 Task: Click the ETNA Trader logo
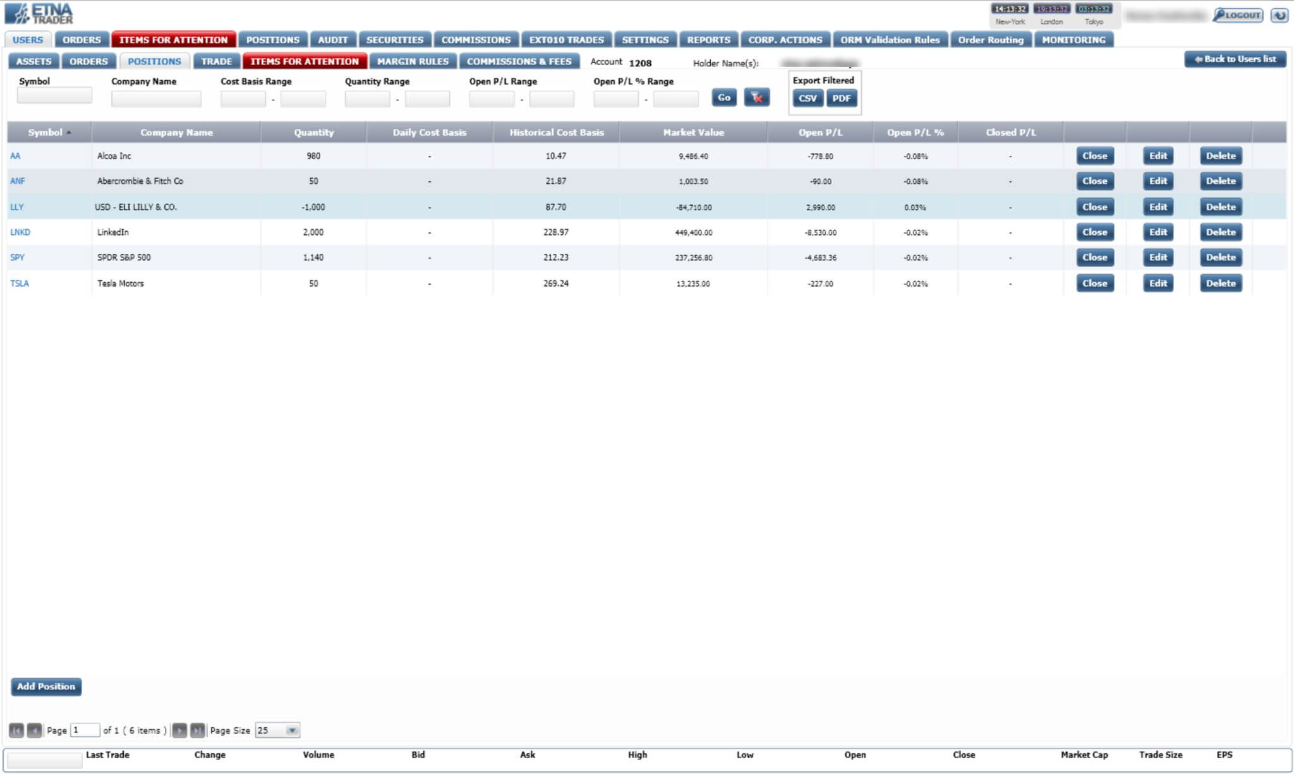click(39, 14)
